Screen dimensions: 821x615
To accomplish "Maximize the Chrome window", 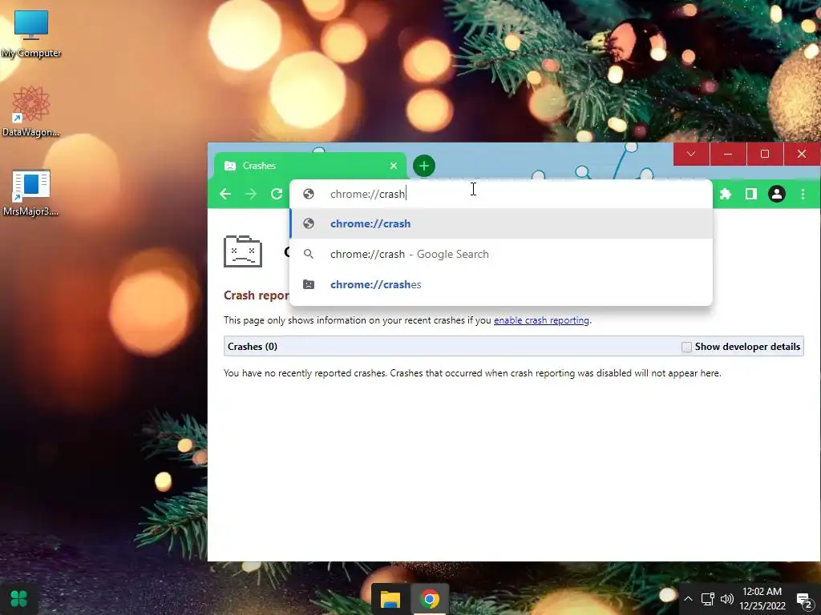I will pos(764,154).
